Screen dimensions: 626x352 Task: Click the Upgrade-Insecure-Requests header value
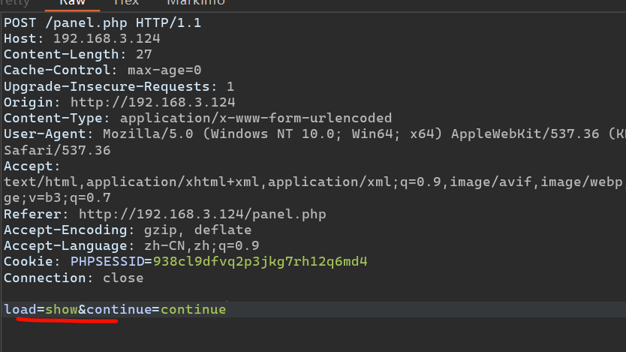pyautogui.click(x=230, y=86)
